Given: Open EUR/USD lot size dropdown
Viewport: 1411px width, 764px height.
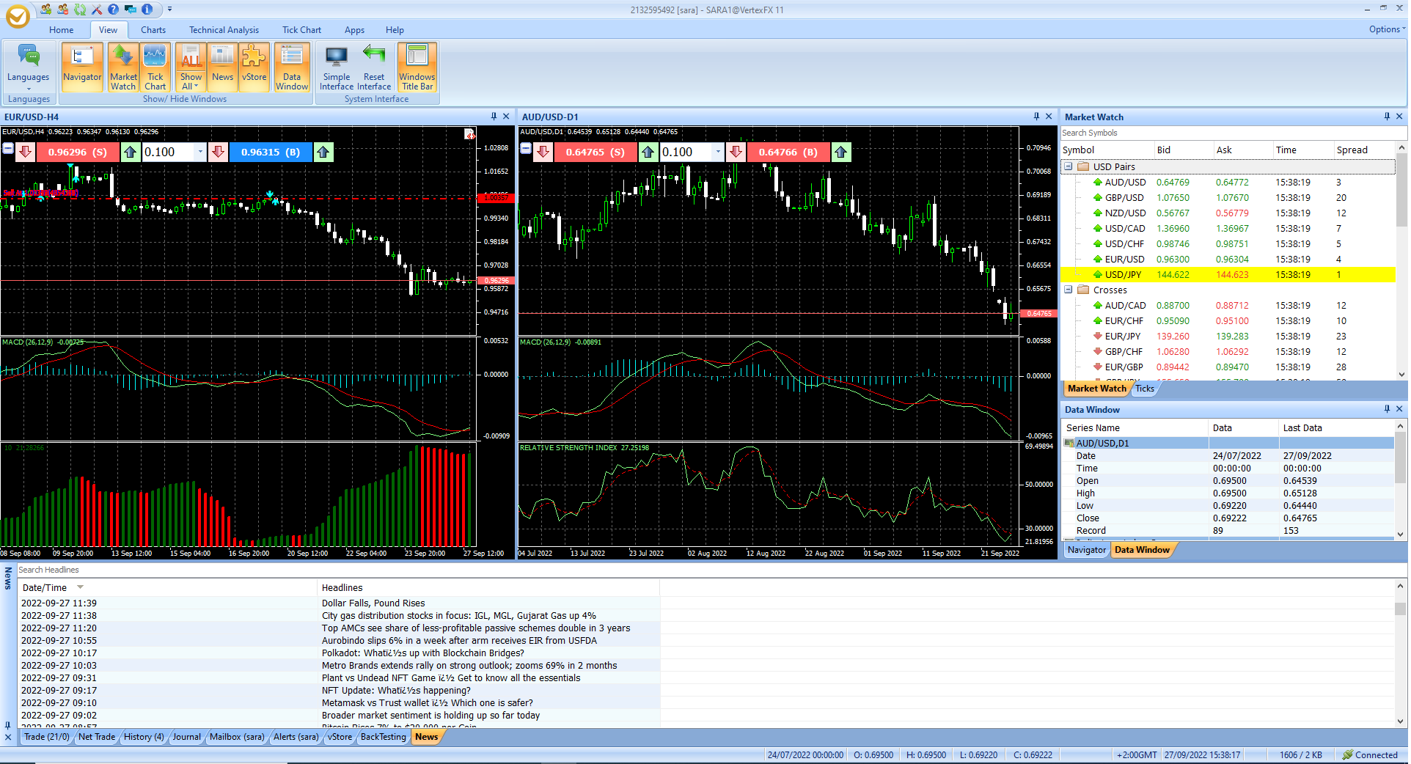Looking at the screenshot, I should pyautogui.click(x=200, y=152).
